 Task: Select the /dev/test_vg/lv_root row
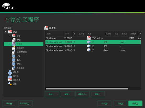click(x=93, y=46)
